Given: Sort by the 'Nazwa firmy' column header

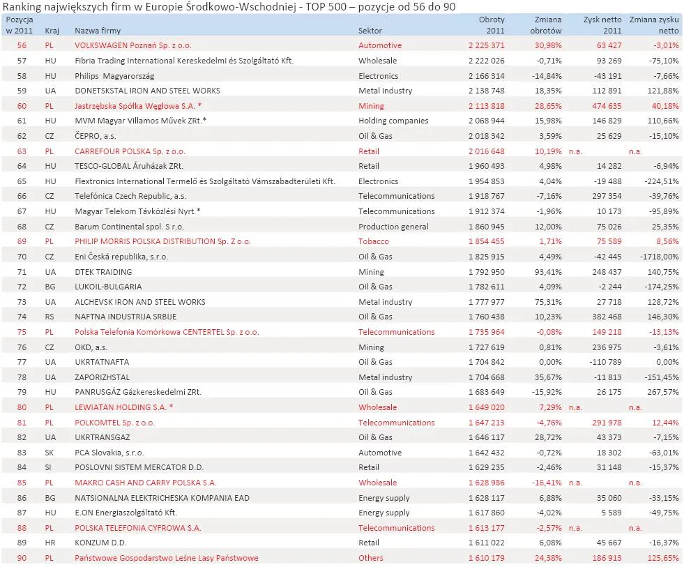Looking at the screenshot, I should click(x=98, y=31).
